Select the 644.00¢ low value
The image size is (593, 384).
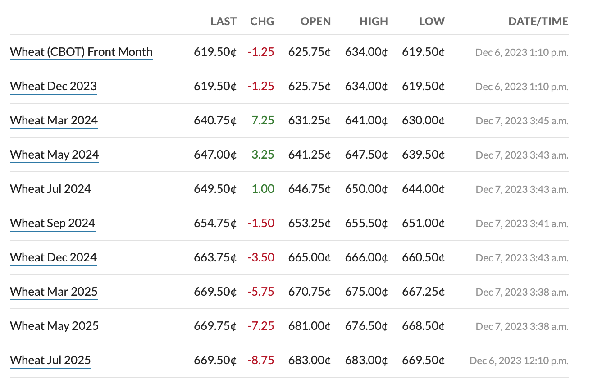click(x=424, y=189)
